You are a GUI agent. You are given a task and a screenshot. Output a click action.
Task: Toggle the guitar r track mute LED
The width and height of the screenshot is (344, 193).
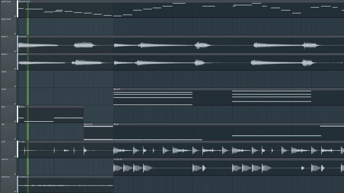click(x=15, y=69)
